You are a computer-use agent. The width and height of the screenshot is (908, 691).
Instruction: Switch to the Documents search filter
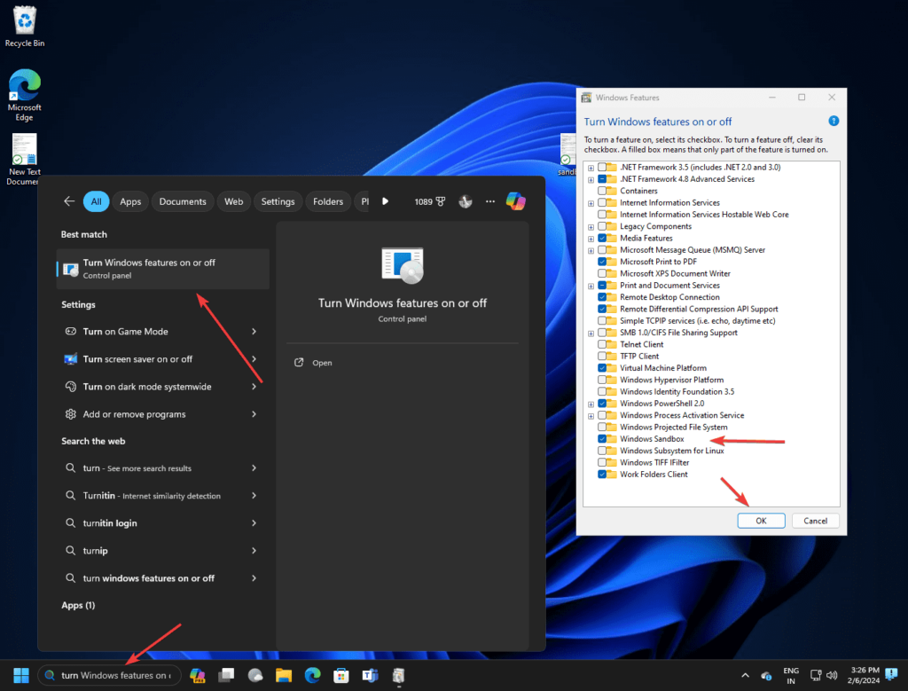(183, 201)
